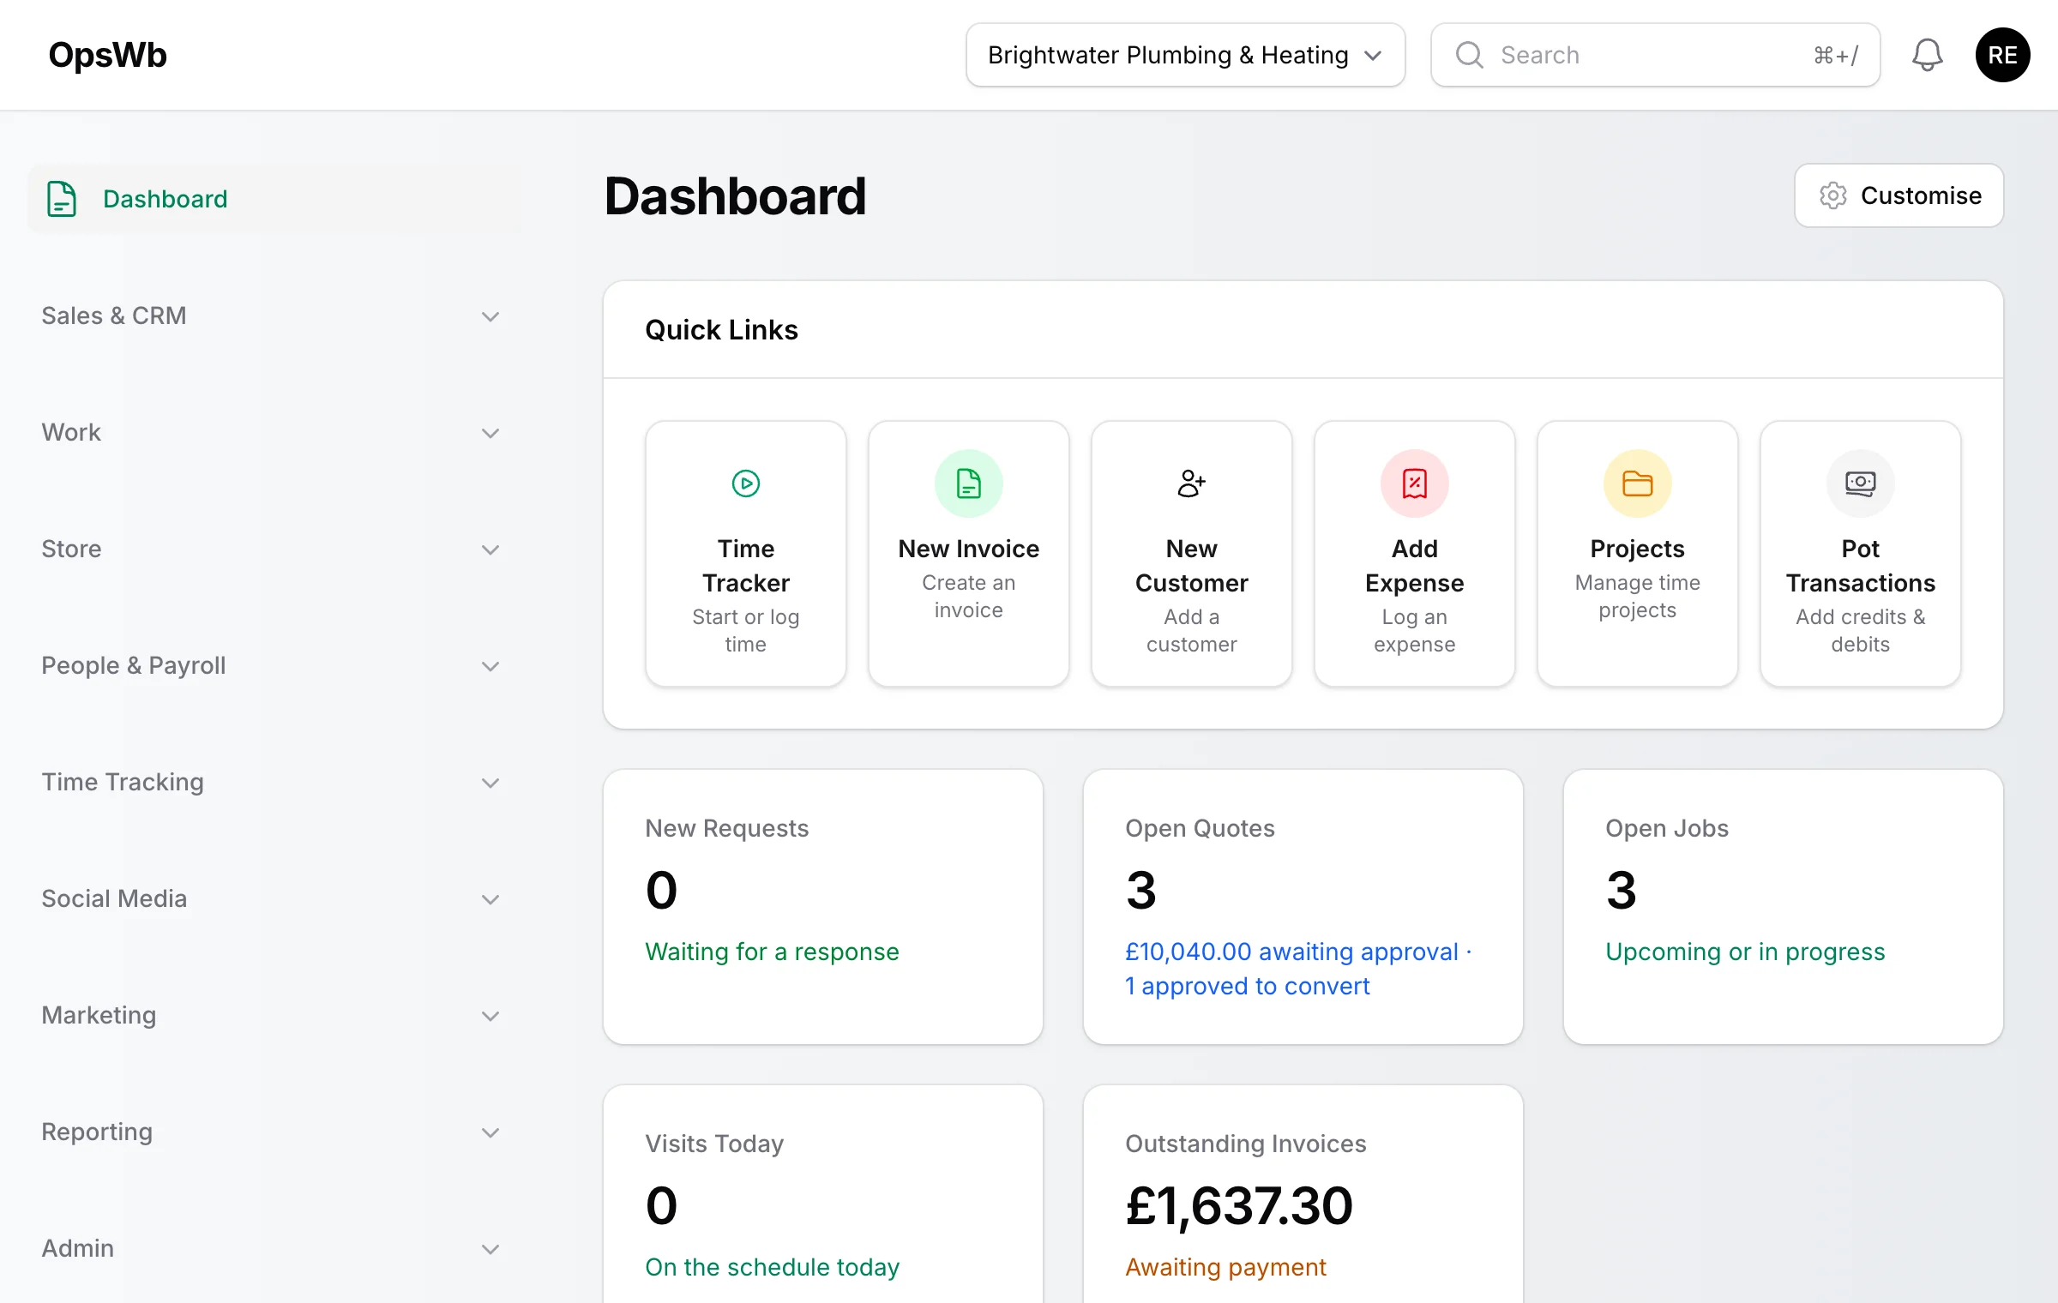Click 'On the schedule today' under Visits Today
This screenshot has height=1303, width=2058.
pyautogui.click(x=773, y=1267)
